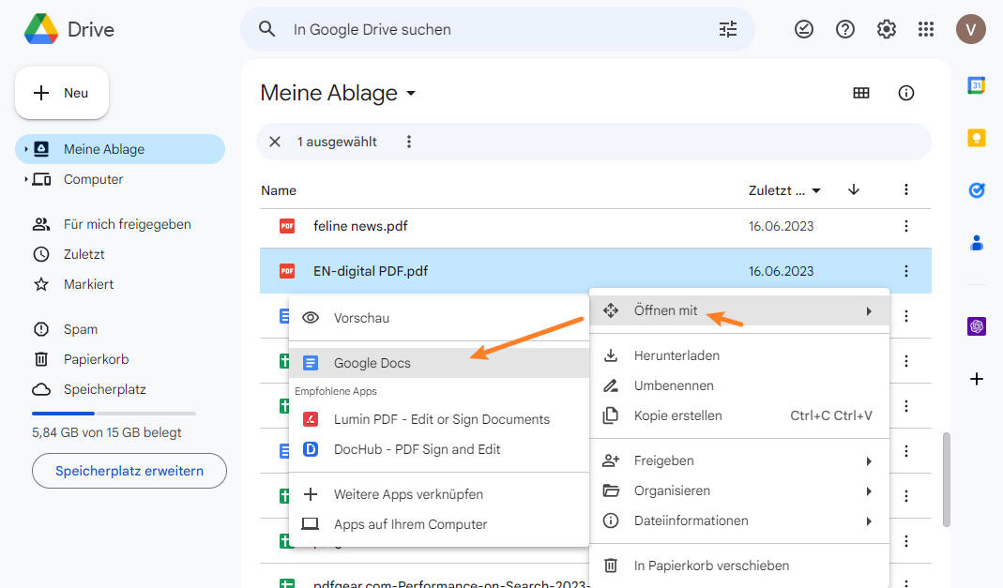Screen dimensions: 1003x588
Task: Click Speicherplatz erweitern button
Action: pyautogui.click(x=129, y=471)
